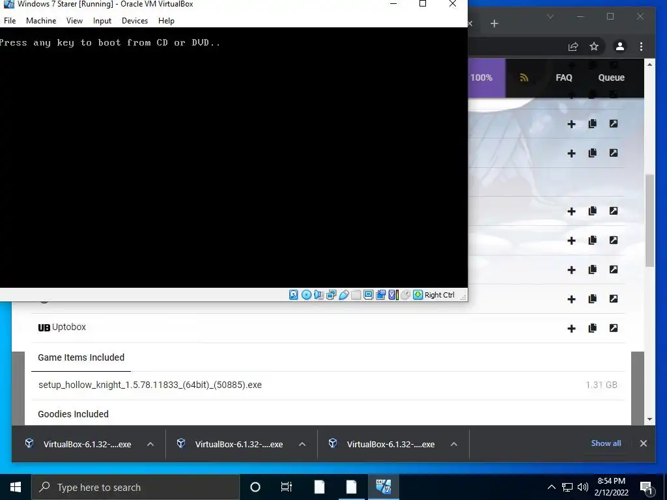This screenshot has height=500, width=667.
Task: Click the RSS feed icon in site header
Action: [524, 78]
